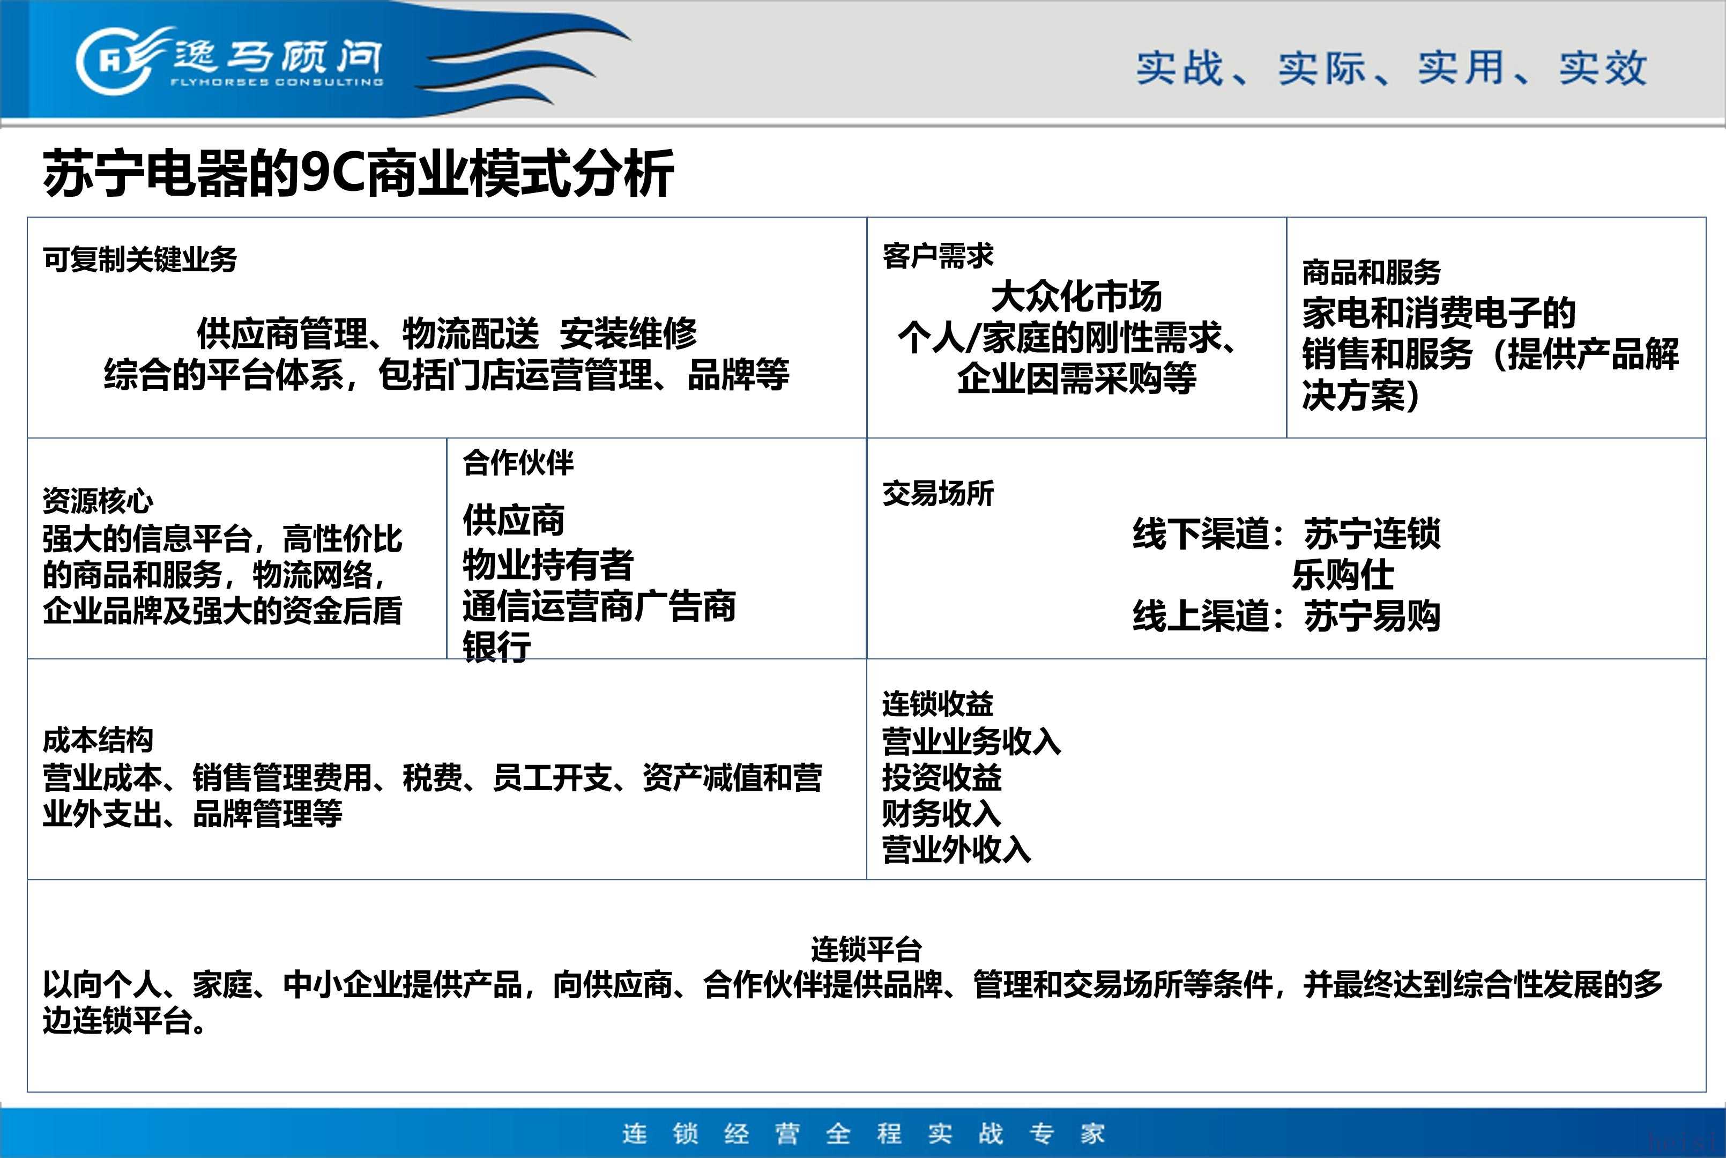Click the footer text 连锁经营全程实战专家
Viewport: 1726px width, 1158px height.
[x=863, y=1134]
